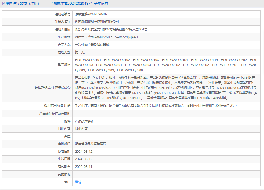Click the 审批部门 row label
The width and height of the screenshot is (264, 190).
(64, 144)
